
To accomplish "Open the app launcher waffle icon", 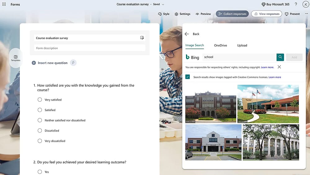I will (x=4, y=4).
